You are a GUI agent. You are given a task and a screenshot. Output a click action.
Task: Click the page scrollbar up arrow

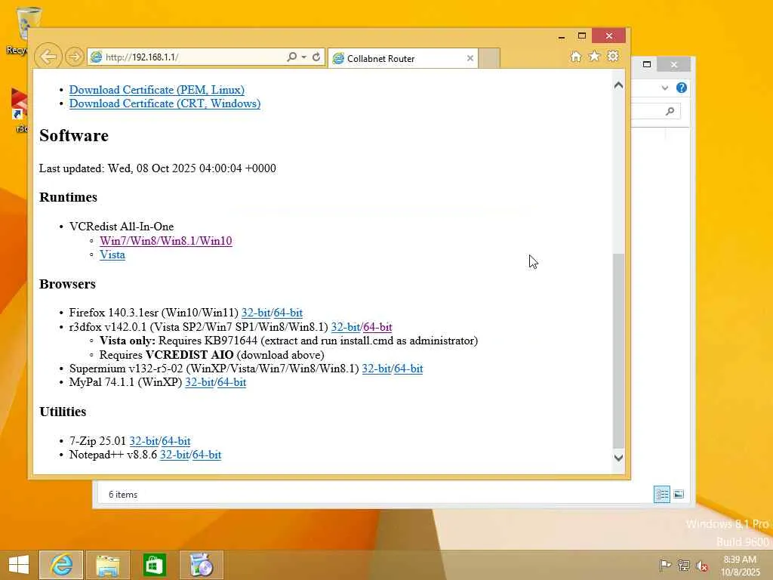[x=619, y=85]
